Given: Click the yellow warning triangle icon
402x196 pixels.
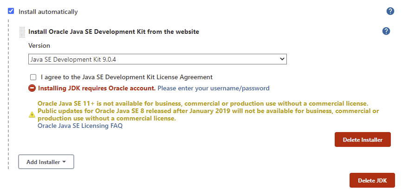Looking at the screenshot, I should pos(32,114).
